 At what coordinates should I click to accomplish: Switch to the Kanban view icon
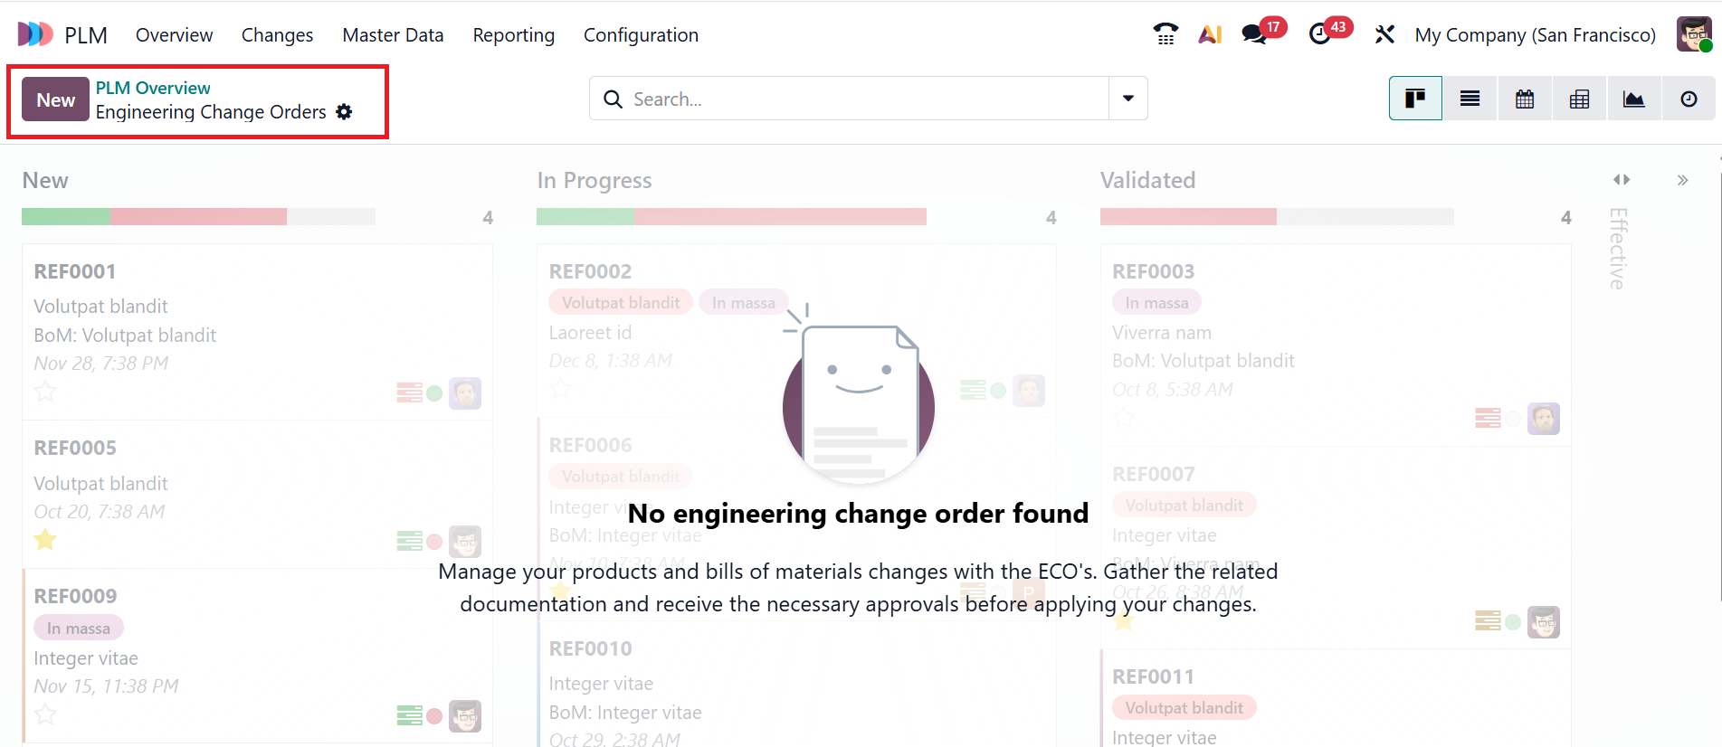(1415, 99)
